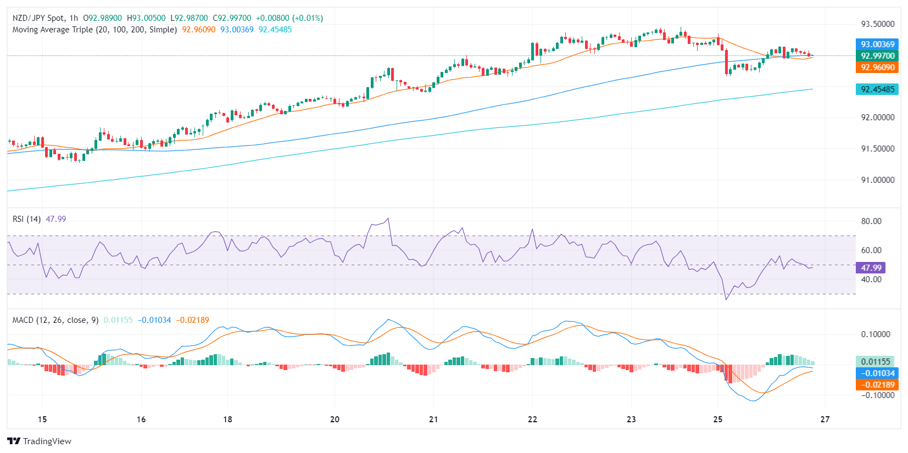The image size is (908, 453).
Task: Click the 40.00 RSI axis label
Action: pos(871,279)
